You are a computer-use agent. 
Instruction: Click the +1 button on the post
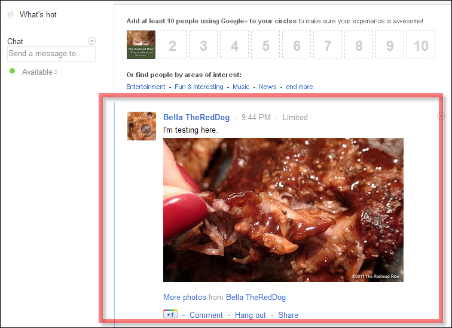[170, 314]
